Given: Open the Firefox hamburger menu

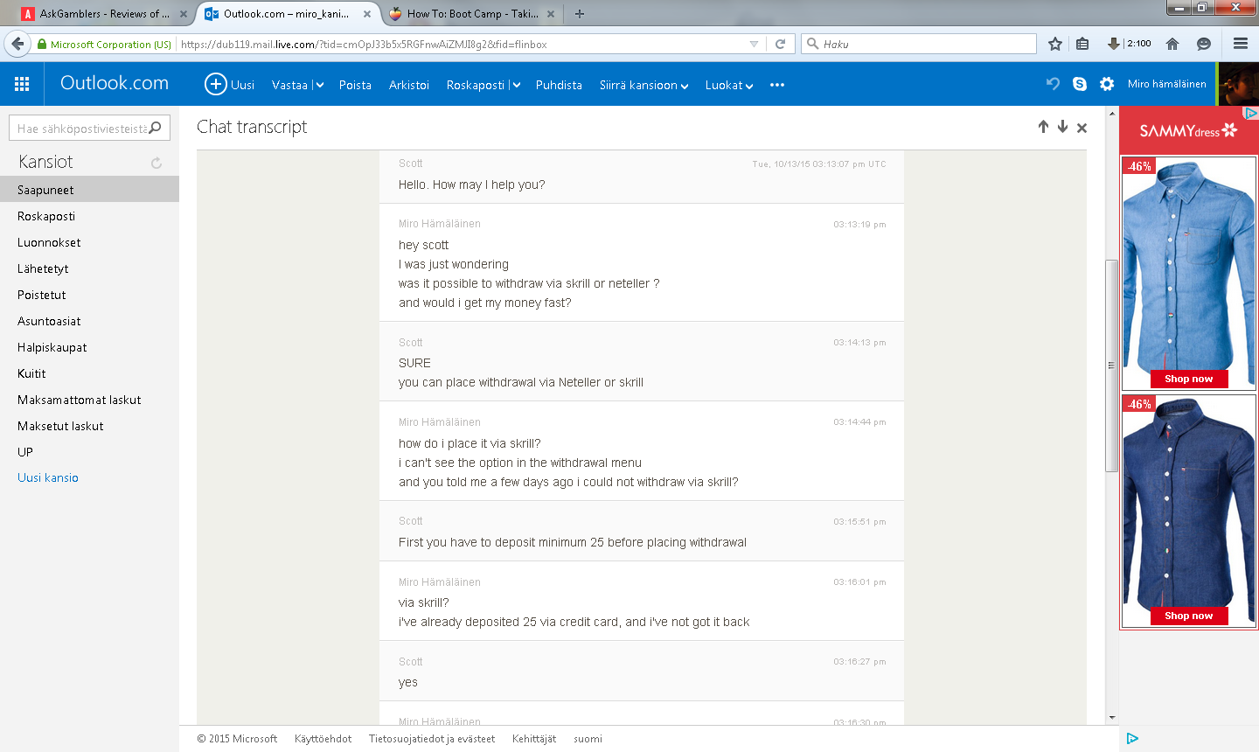Looking at the screenshot, I should (1240, 44).
